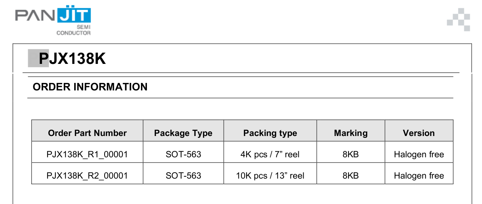Click the PANJIT Semiconductor logo
This screenshot has width=482, height=204.
(53, 21)
